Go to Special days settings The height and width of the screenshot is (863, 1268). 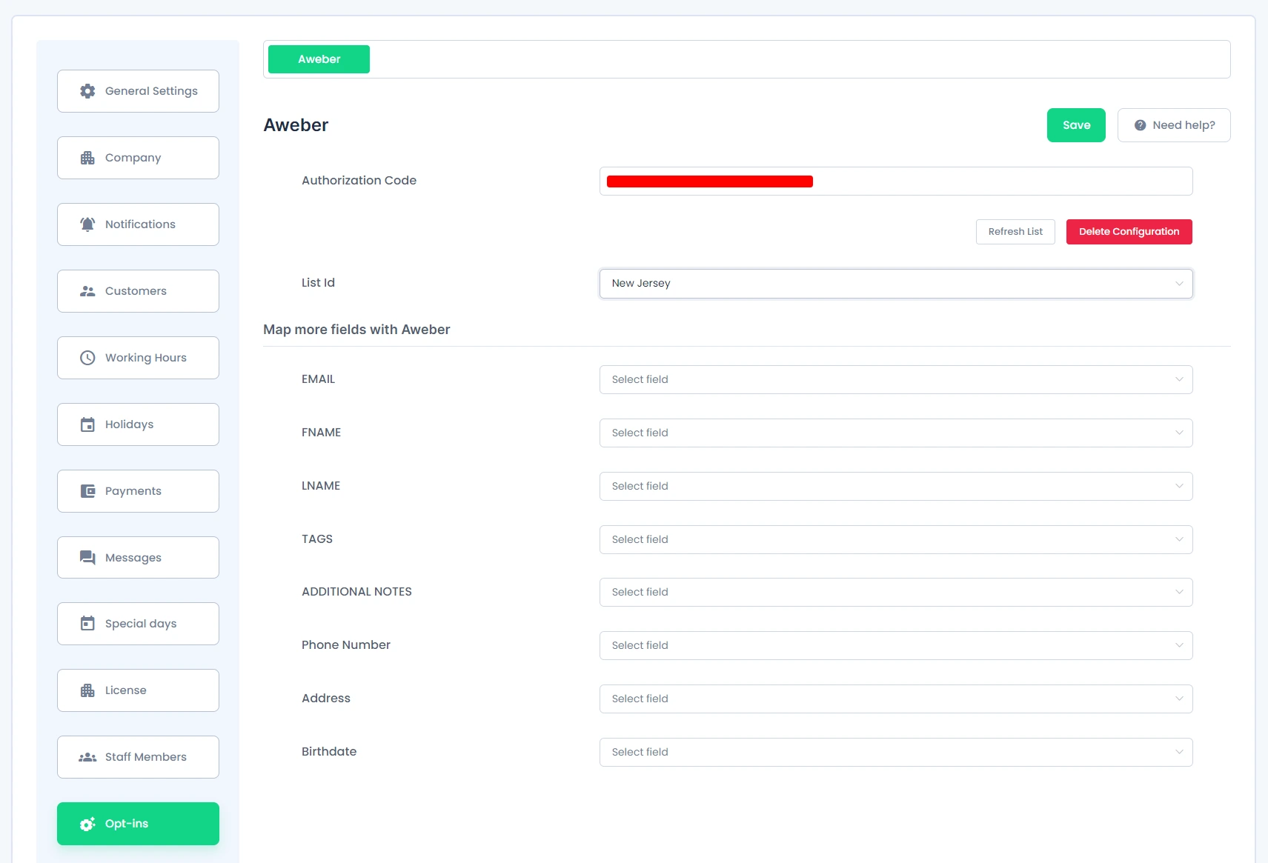tap(138, 624)
